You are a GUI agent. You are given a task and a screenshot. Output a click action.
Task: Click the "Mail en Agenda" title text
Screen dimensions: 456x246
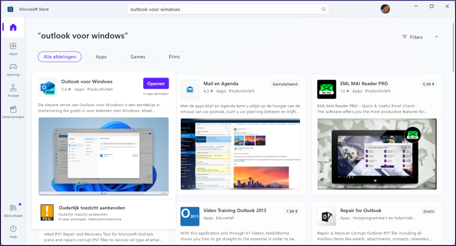[221, 84]
